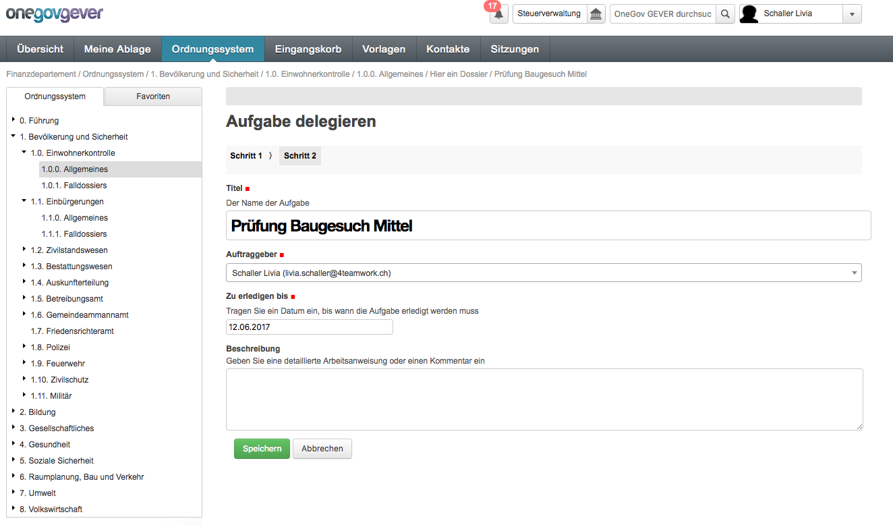The height and width of the screenshot is (527, 893).
Task: Select 1.0.0. Allgemeines tree item
Action: point(74,169)
